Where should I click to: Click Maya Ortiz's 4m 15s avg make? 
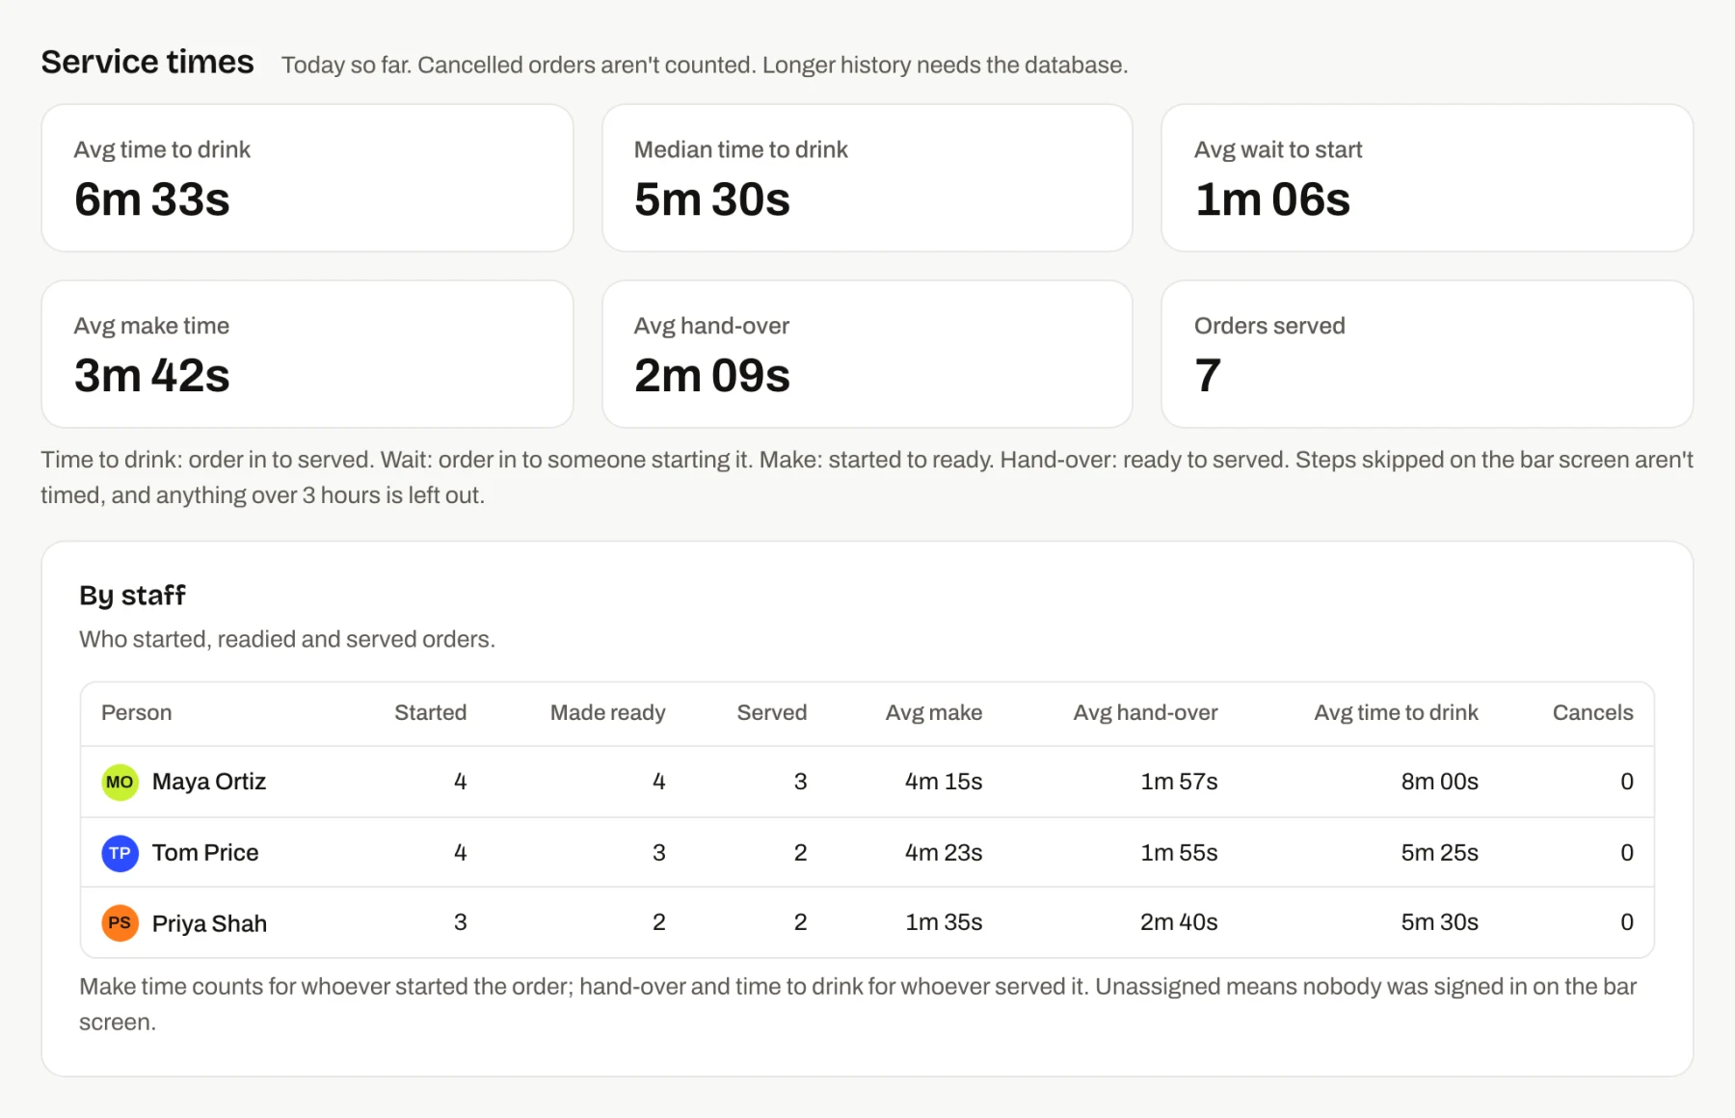tap(944, 782)
